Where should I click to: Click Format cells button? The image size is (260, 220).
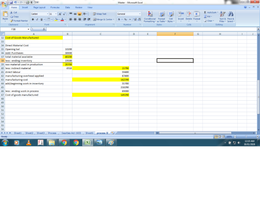pos(197,16)
